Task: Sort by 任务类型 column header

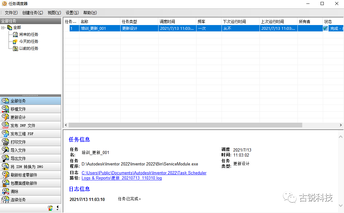Action: click(x=139, y=22)
